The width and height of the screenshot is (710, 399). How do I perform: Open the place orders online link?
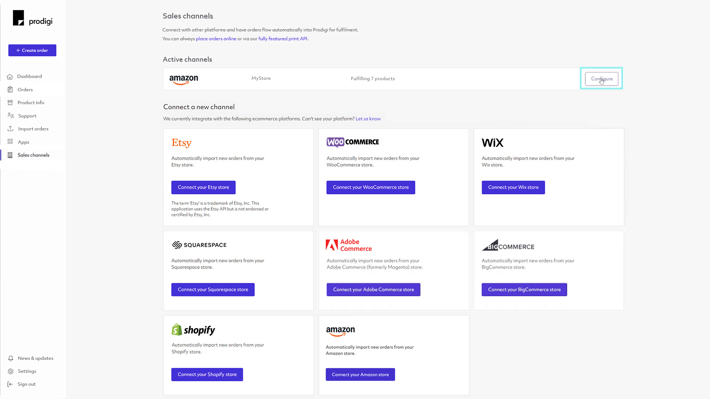[216, 38]
